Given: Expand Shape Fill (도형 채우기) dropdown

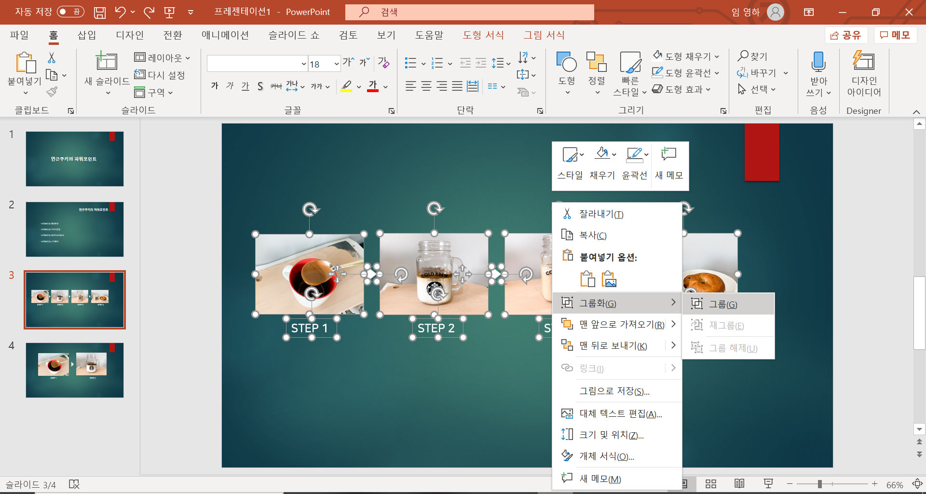Looking at the screenshot, I should [x=717, y=56].
